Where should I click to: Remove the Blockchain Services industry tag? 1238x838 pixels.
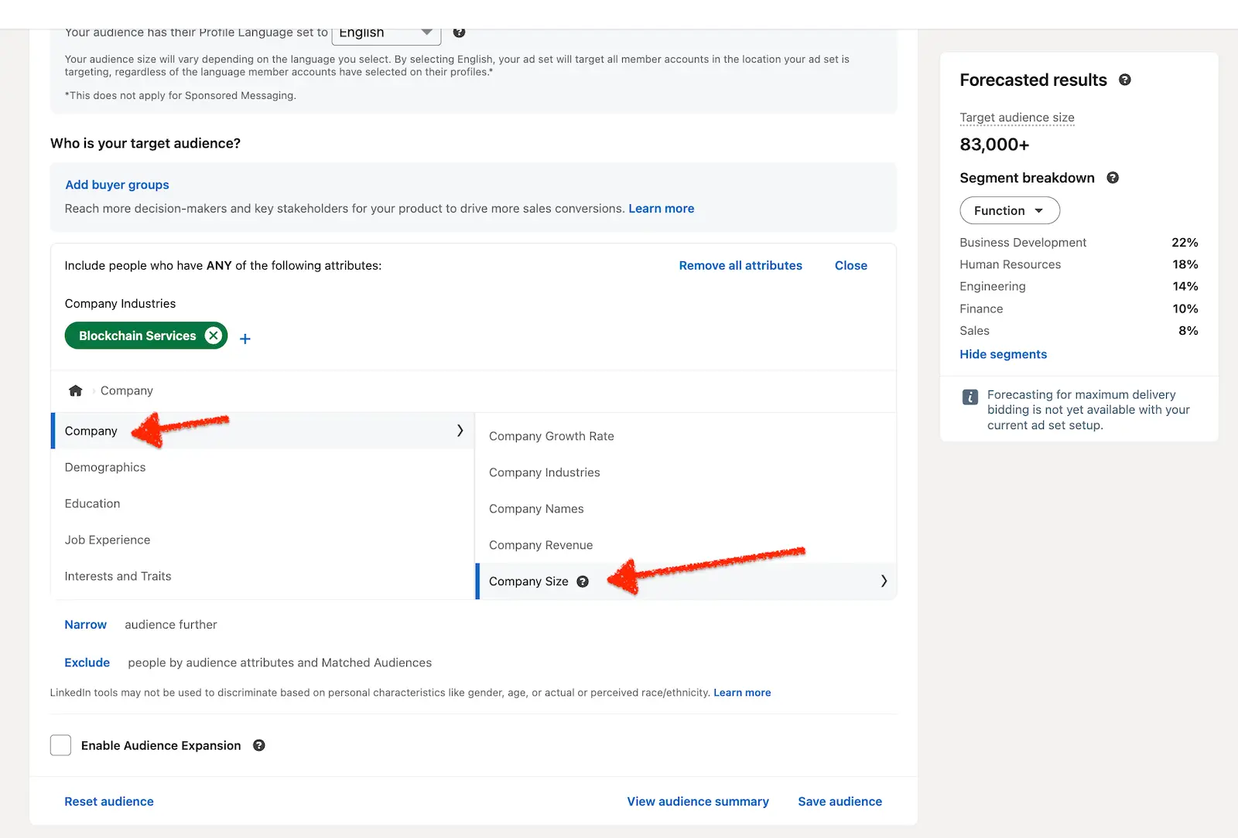click(213, 336)
